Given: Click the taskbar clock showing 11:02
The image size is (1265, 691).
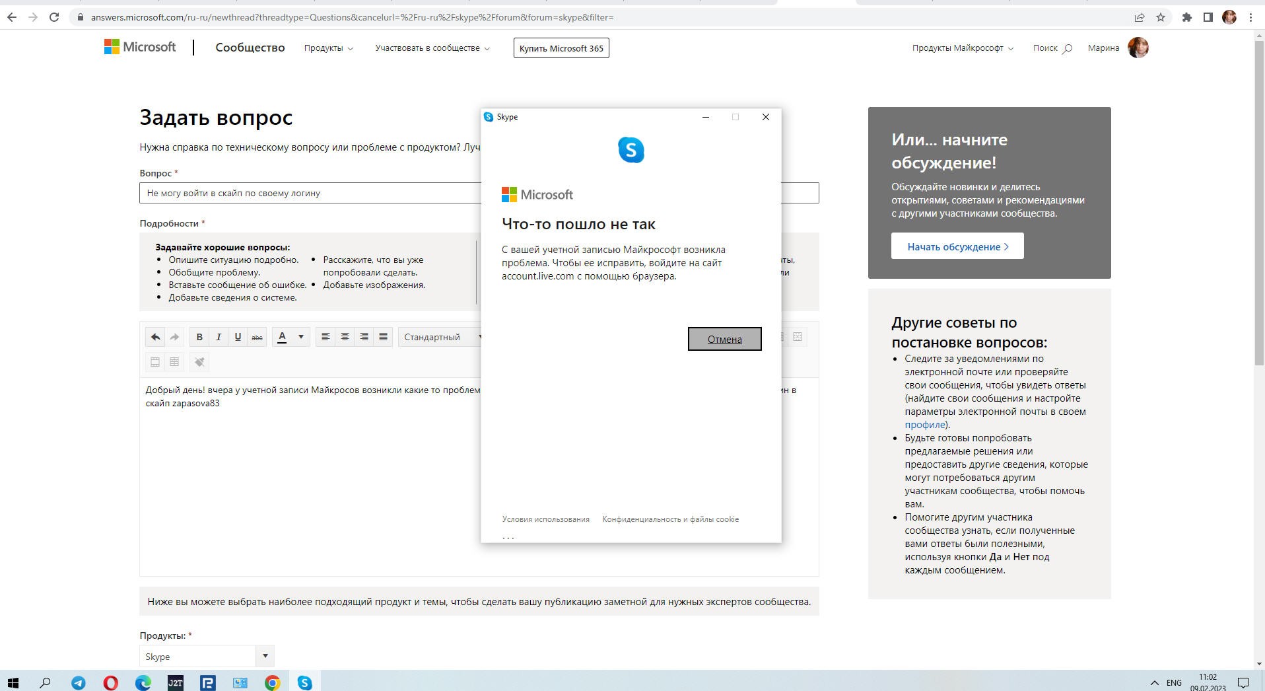Looking at the screenshot, I should [x=1208, y=682].
